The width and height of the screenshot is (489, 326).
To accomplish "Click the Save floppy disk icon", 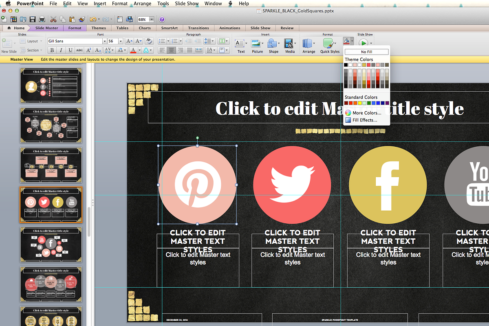I will coord(33,19).
